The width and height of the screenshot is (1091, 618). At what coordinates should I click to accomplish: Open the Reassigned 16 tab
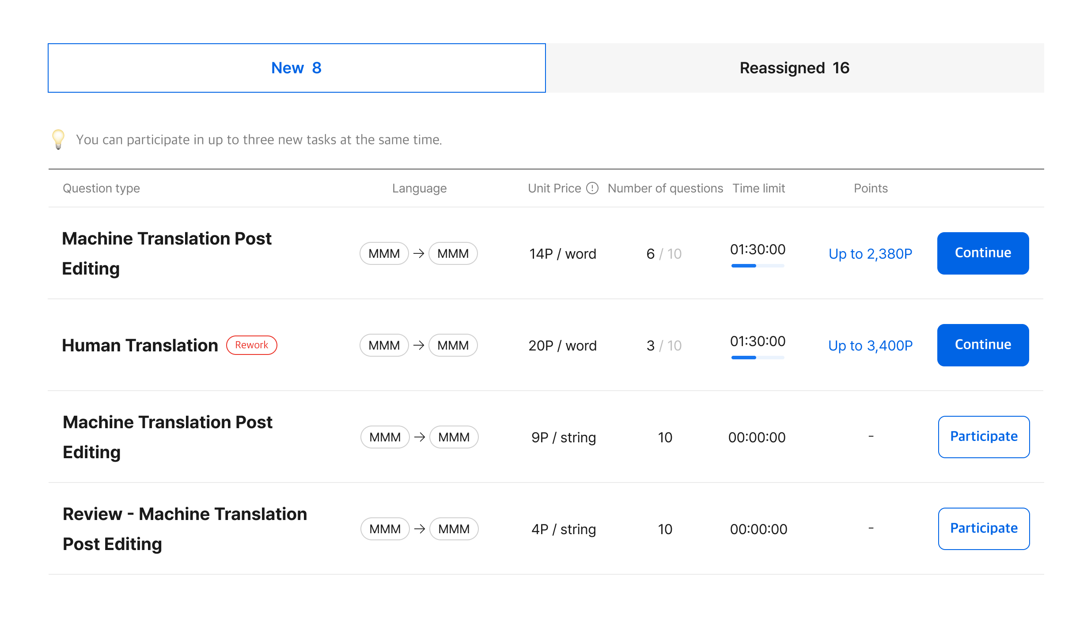(x=795, y=68)
